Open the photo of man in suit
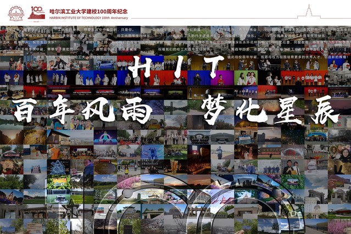This screenshot has height=234, width=351. pyautogui.click(x=289, y=167)
